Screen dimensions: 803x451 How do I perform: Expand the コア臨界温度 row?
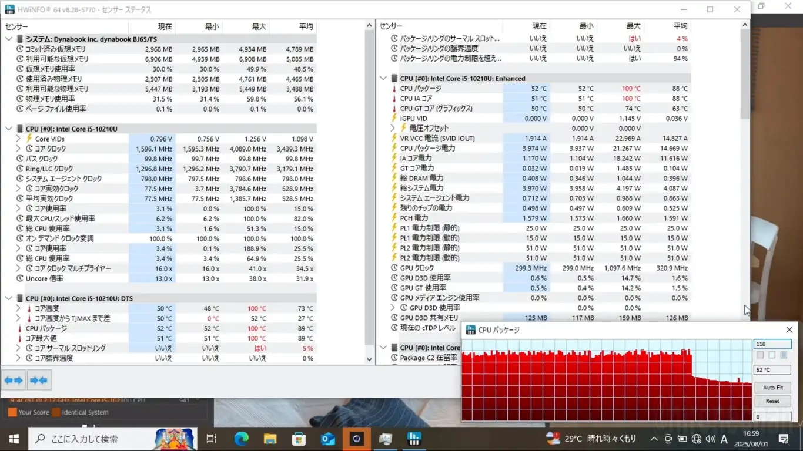tap(19, 358)
